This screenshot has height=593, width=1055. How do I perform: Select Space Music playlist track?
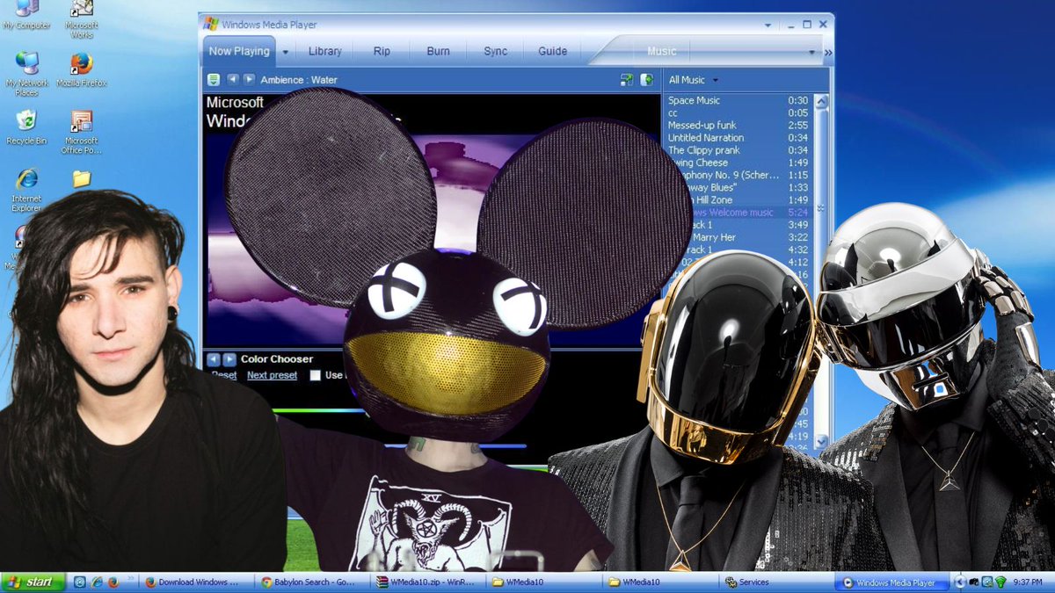point(738,100)
